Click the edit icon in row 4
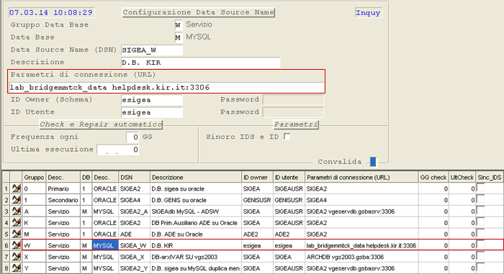The width and height of the screenshot is (504, 274). tap(16, 223)
